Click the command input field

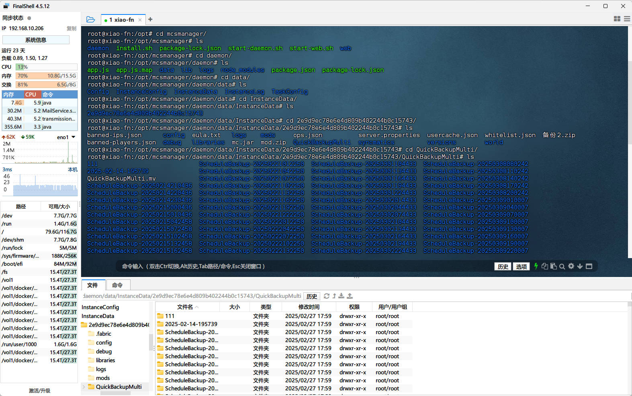[x=305, y=266]
